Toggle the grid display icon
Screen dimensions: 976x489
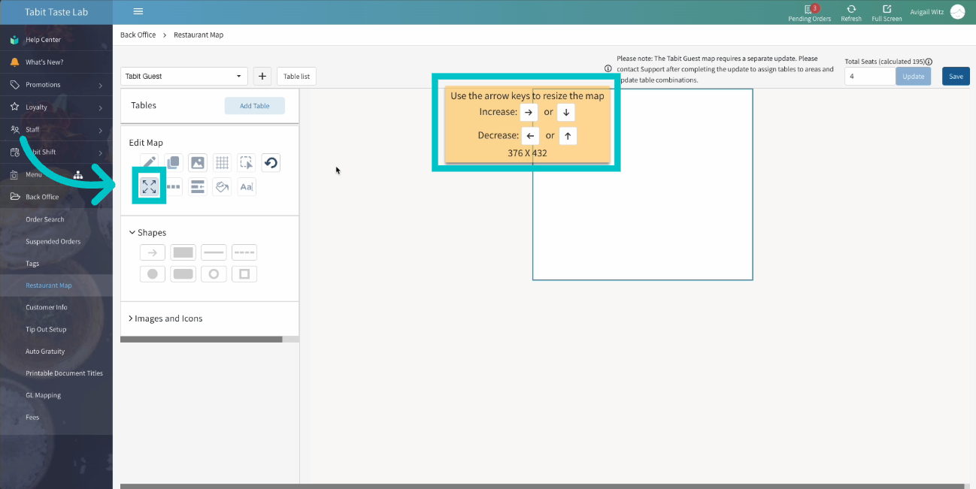click(222, 163)
